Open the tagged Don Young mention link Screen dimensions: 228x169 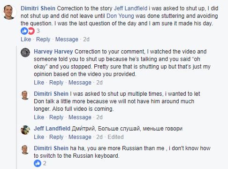coord(120,16)
